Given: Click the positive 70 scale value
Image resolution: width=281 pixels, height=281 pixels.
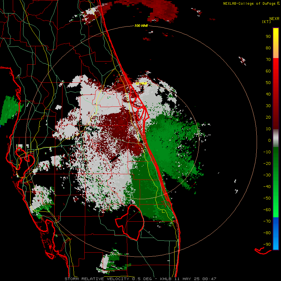Looking at the screenshot, I should pyautogui.click(x=268, y=60).
